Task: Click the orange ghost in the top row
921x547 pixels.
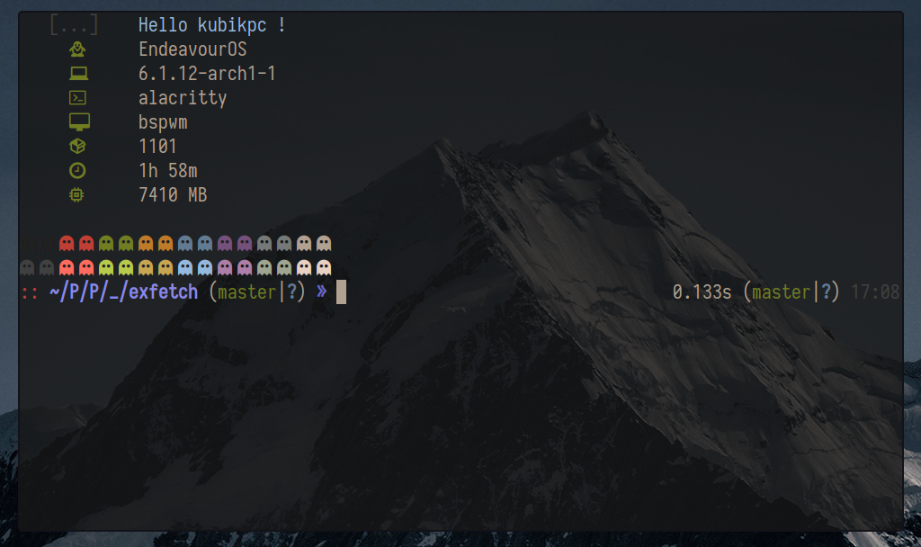Action: coord(147,242)
